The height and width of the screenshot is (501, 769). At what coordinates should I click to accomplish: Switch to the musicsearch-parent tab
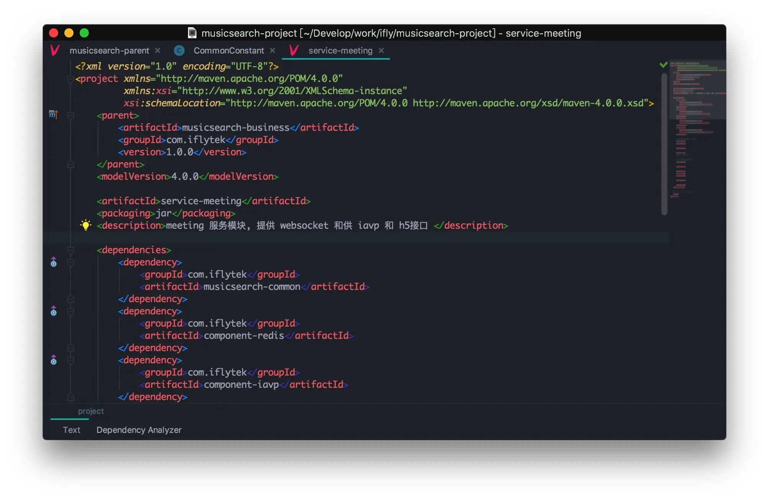tap(109, 50)
